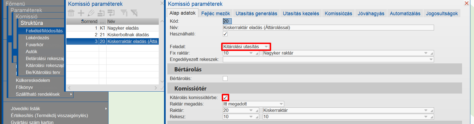Image resolution: width=474 pixels, height=124 pixels.
Task: Select the Lekérdezés menu entry
Action: pos(37,38)
